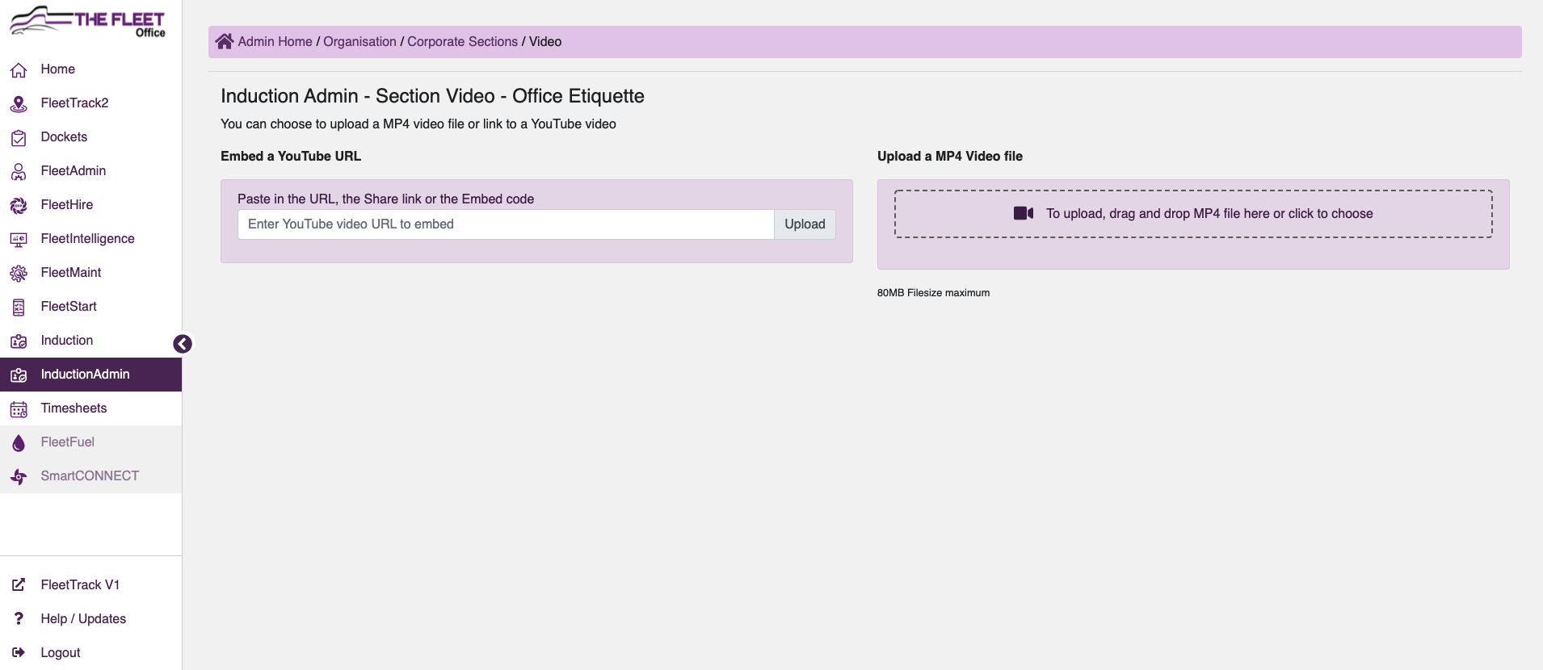
Task: Click the Logout arrow icon
Action: 19,652
